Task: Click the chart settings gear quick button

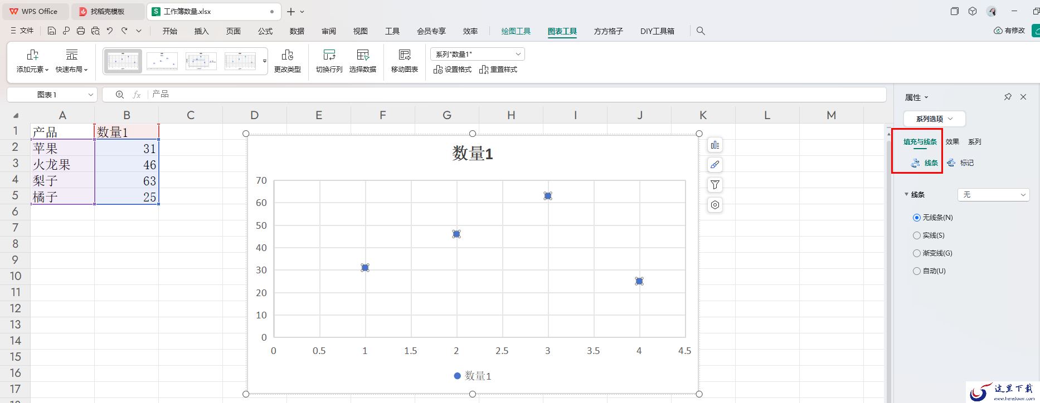Action: pos(715,205)
